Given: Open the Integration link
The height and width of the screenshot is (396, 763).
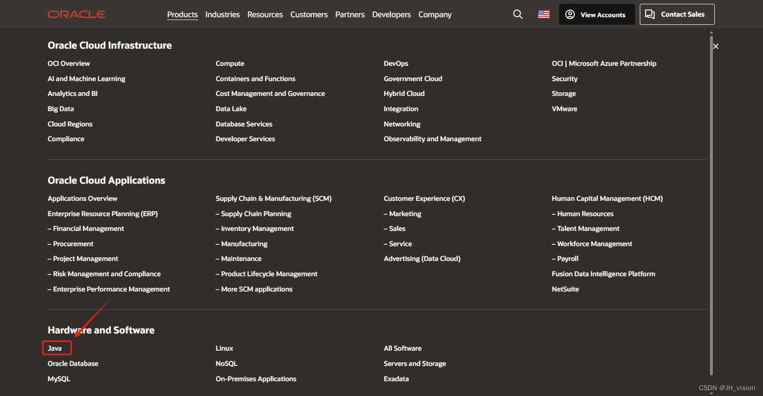Looking at the screenshot, I should [401, 109].
